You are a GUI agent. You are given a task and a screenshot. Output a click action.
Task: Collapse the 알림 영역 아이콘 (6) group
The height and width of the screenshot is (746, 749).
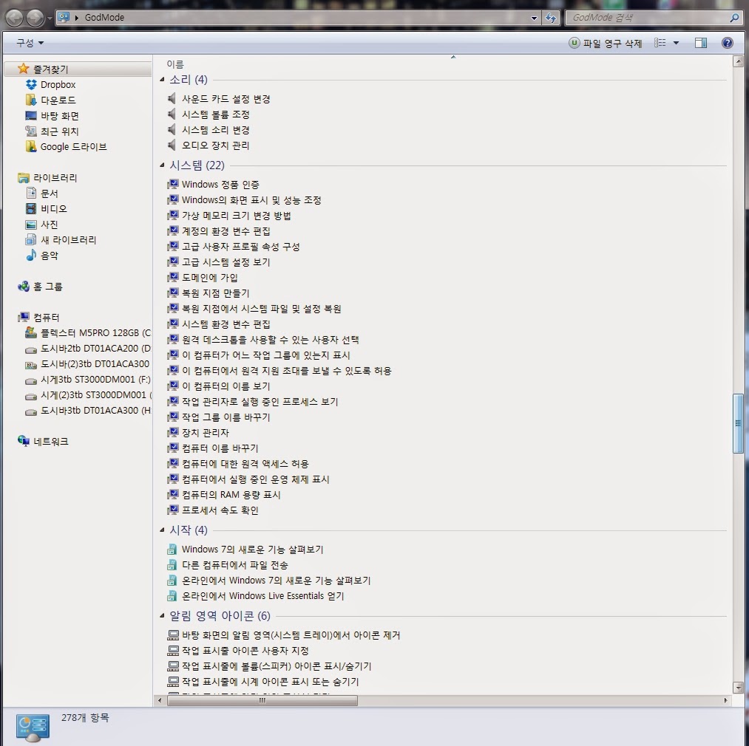(162, 616)
